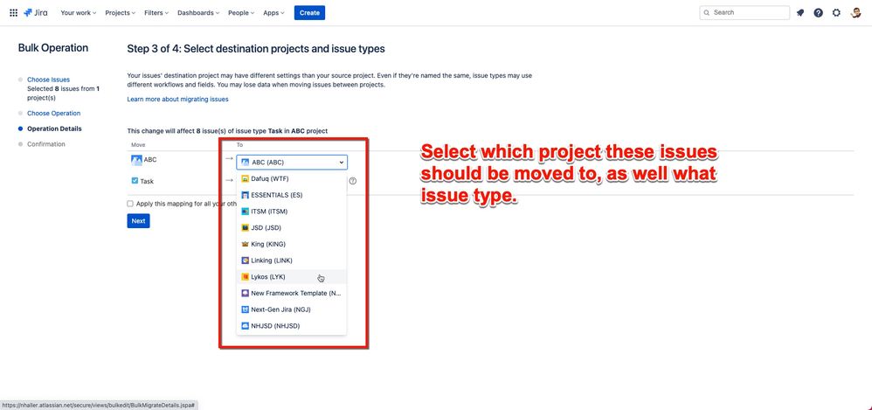Click the NHJSD project icon

pyautogui.click(x=246, y=325)
